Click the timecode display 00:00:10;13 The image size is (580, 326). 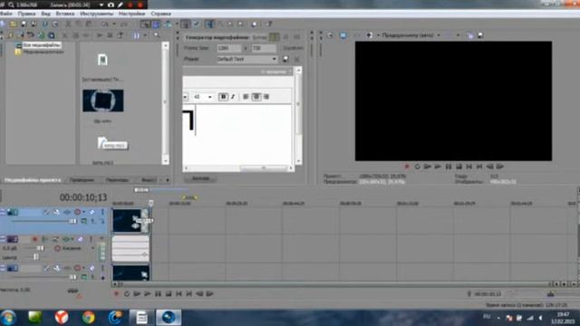[83, 197]
